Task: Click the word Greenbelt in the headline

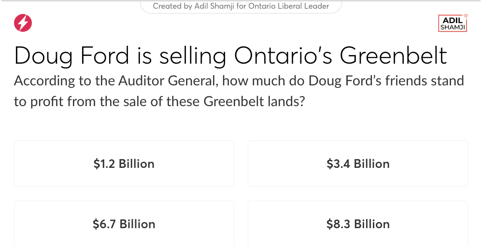Action: point(393,55)
